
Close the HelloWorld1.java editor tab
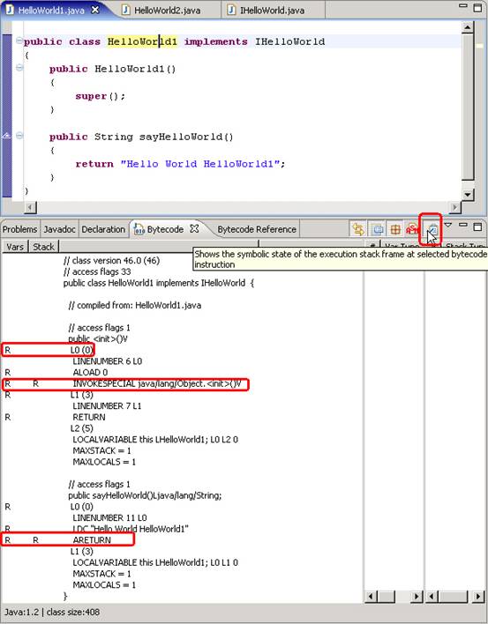95,10
